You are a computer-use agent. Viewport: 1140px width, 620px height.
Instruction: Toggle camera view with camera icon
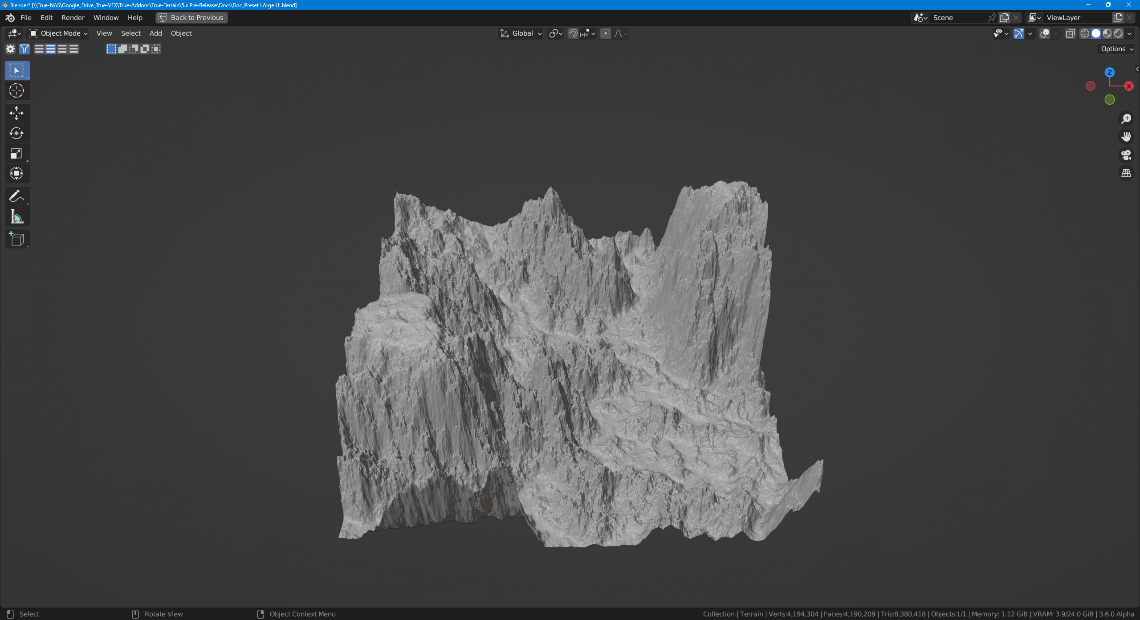click(1126, 155)
